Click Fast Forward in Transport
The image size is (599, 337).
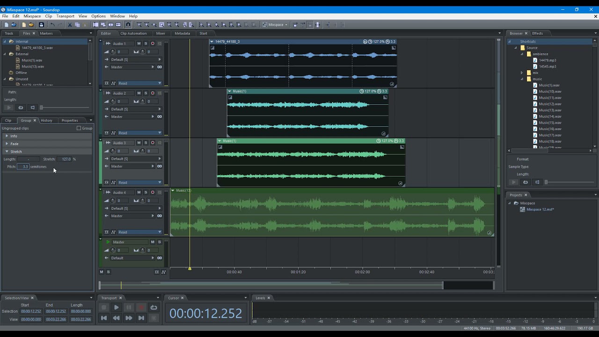point(129,318)
